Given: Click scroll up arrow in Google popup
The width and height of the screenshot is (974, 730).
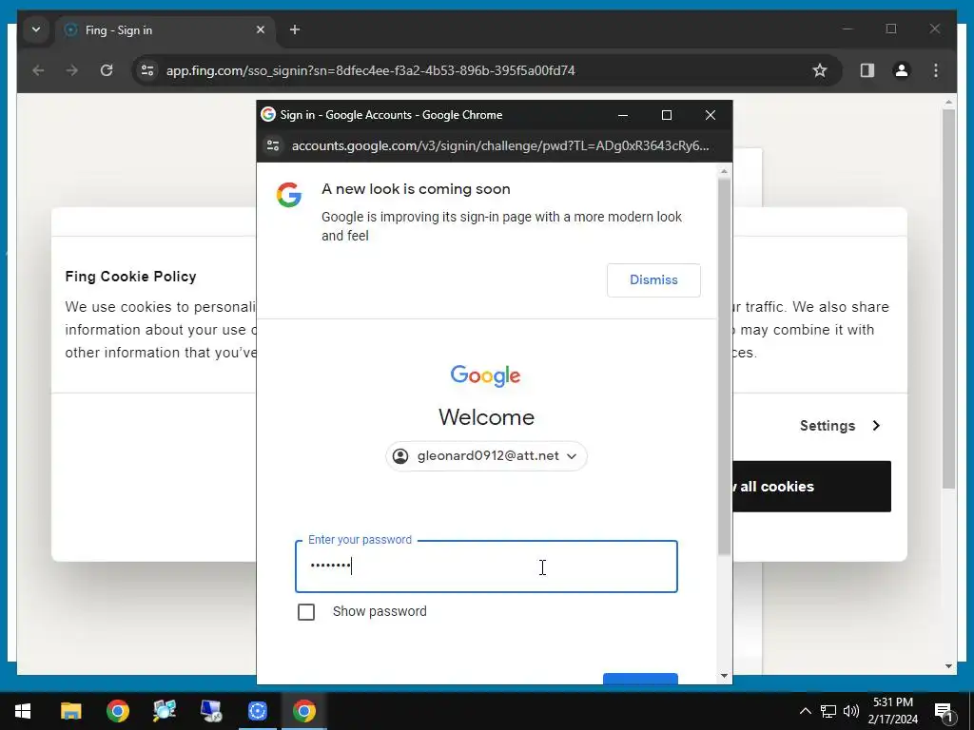Looking at the screenshot, I should (x=724, y=171).
